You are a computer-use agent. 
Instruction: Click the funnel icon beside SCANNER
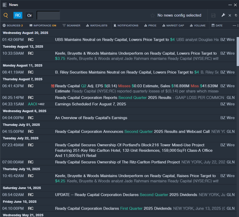click(x=64, y=25)
